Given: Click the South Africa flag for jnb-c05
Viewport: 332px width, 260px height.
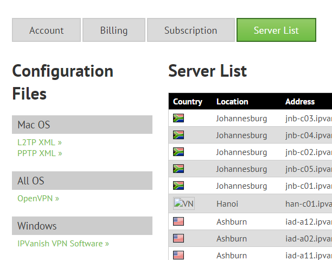Looking at the screenshot, I should tap(178, 169).
